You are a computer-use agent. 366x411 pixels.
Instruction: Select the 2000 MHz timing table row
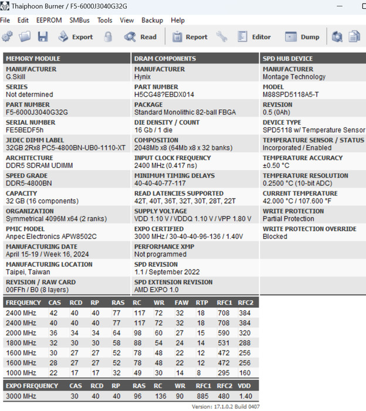(131, 333)
